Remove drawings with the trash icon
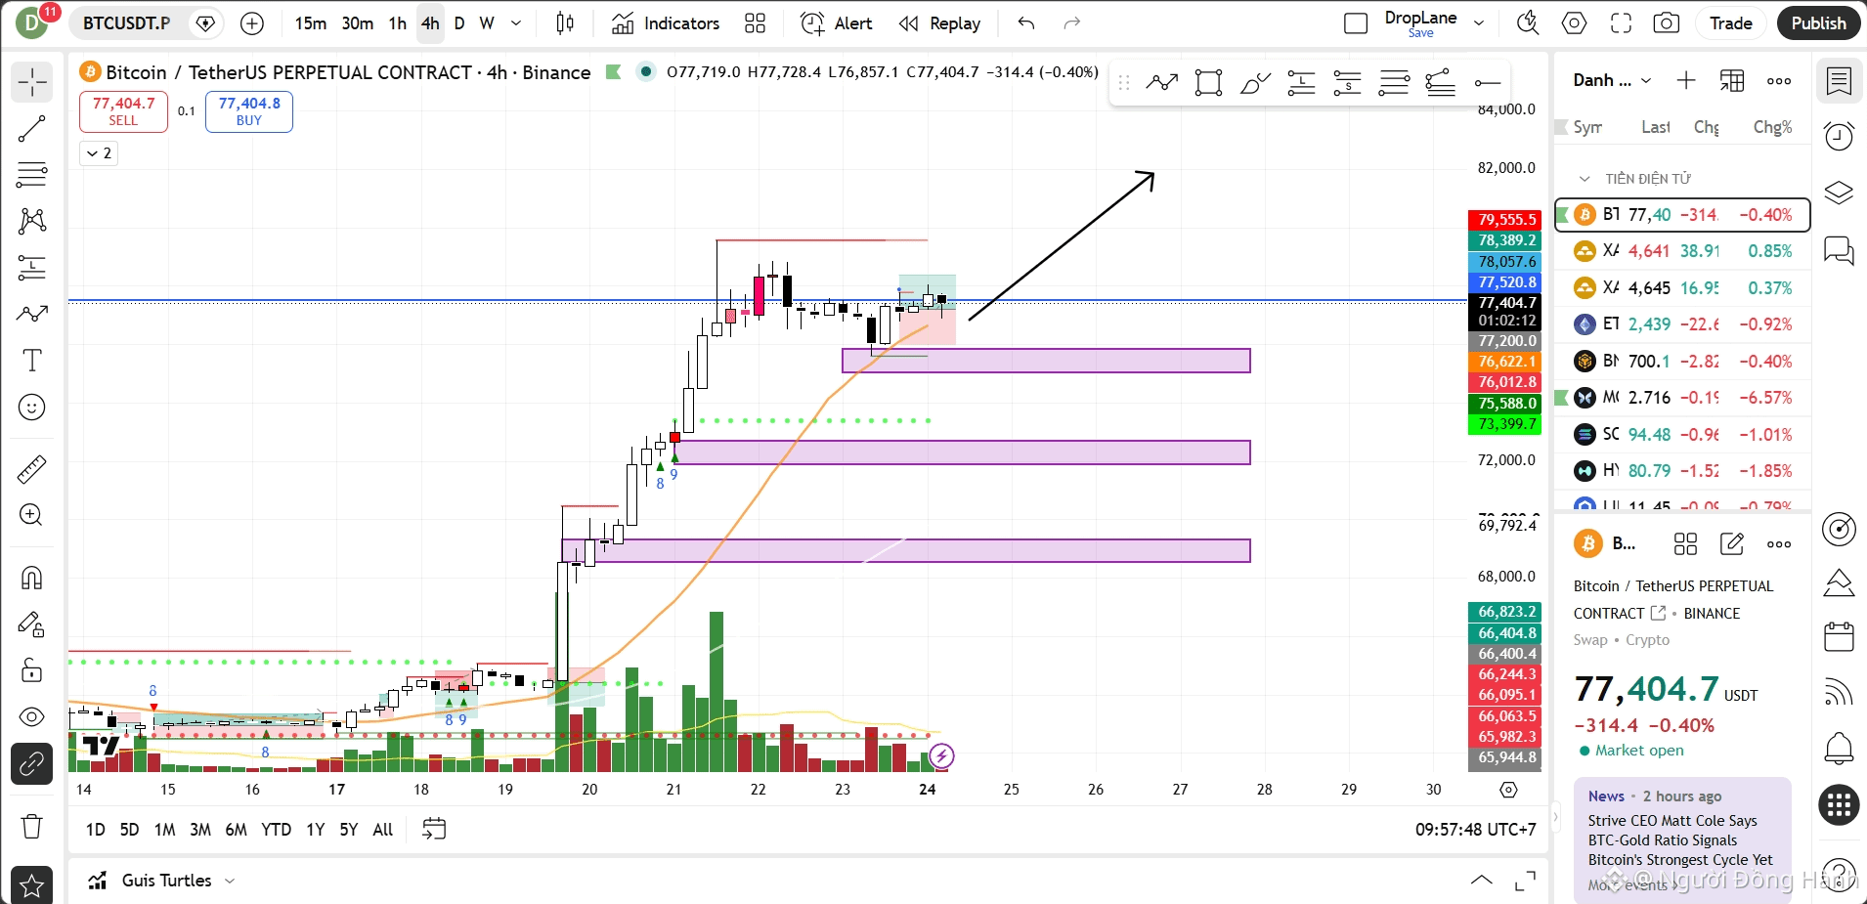This screenshot has width=1867, height=904. pos(31,827)
